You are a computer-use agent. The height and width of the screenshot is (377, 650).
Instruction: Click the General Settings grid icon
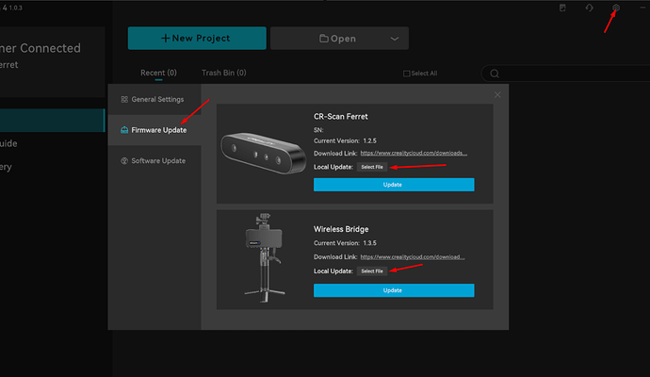point(124,99)
